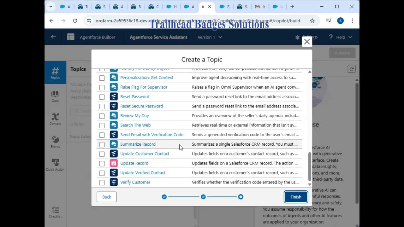This screenshot has height=227, width=404.
Task: Tick the Verify Customer checkbox
Action: point(102,183)
